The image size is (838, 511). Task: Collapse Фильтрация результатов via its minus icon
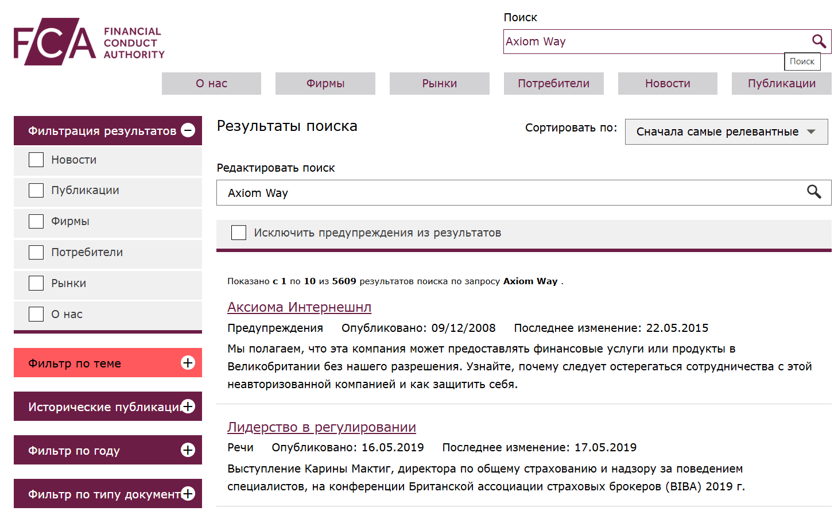coord(188,130)
